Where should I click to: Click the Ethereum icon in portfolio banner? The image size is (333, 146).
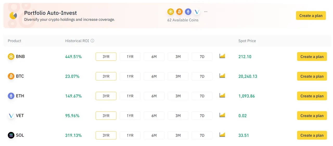tap(188, 12)
